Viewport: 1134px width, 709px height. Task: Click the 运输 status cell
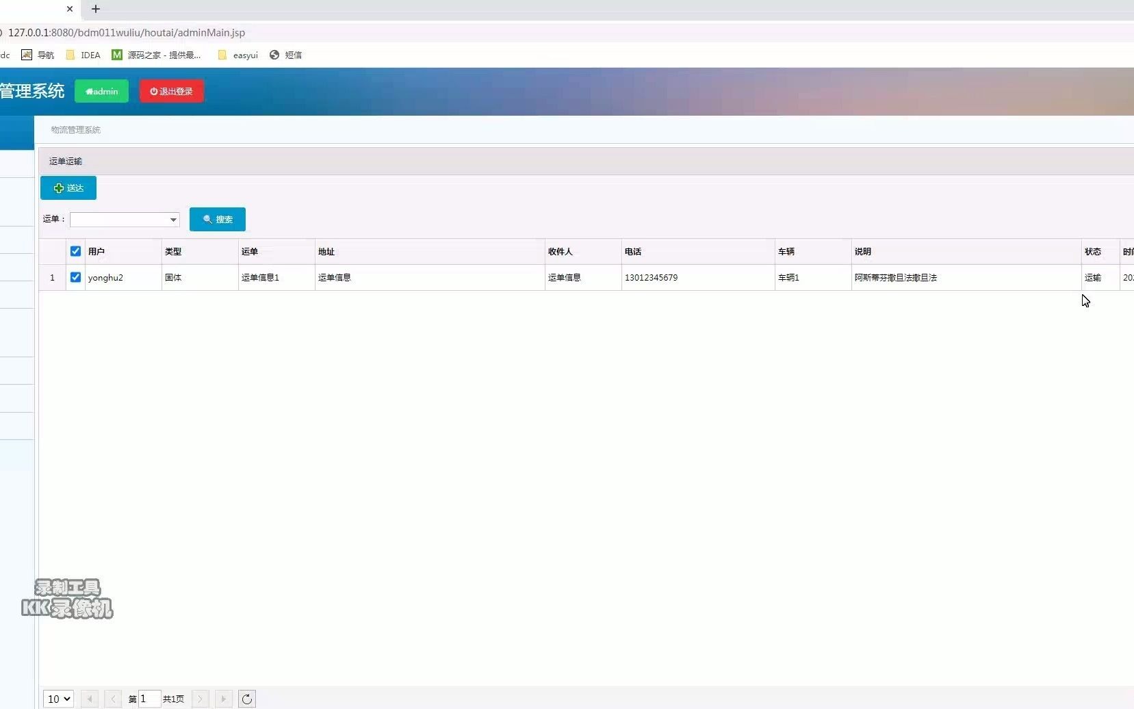pos(1100,278)
